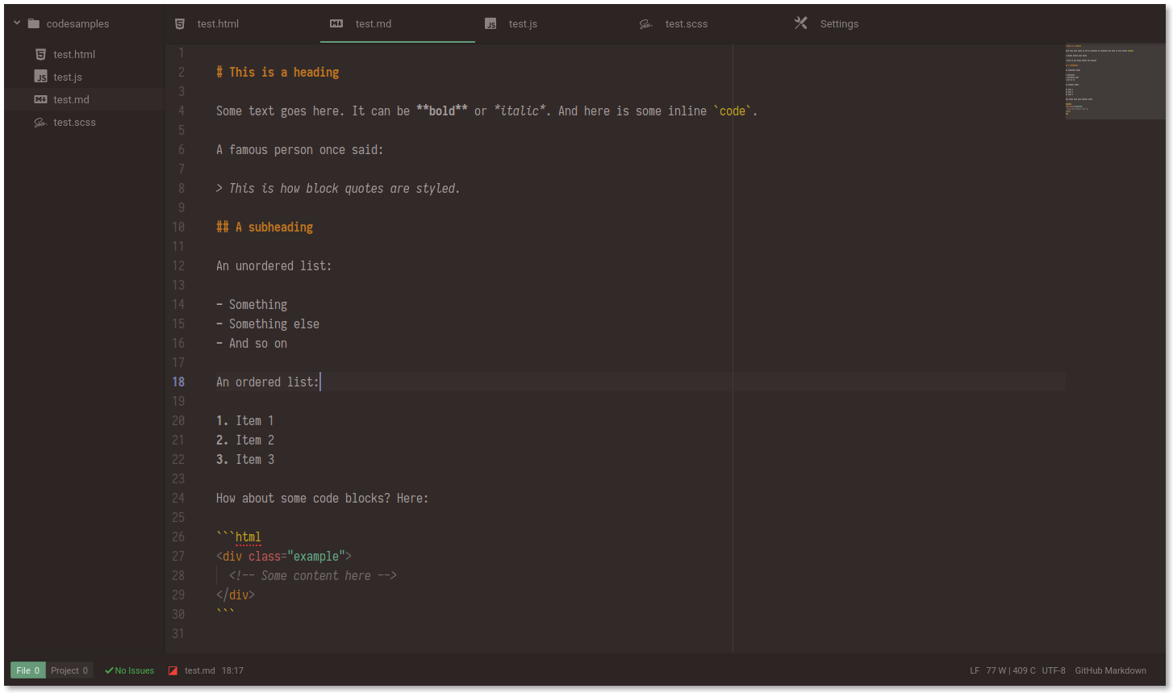This screenshot has width=1173, height=693.
Task: Click the 'An unordered list:' line
Action: click(273, 265)
